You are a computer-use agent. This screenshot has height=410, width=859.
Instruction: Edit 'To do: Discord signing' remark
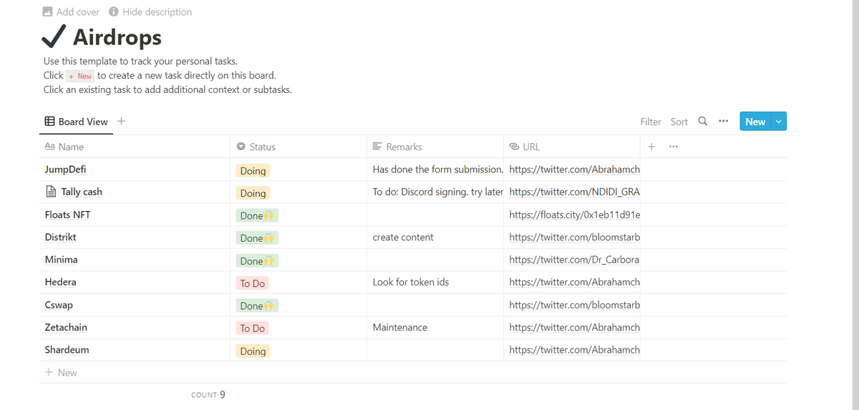pos(438,192)
